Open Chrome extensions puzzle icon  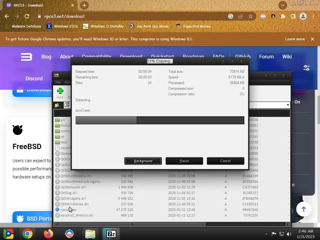pos(283,16)
